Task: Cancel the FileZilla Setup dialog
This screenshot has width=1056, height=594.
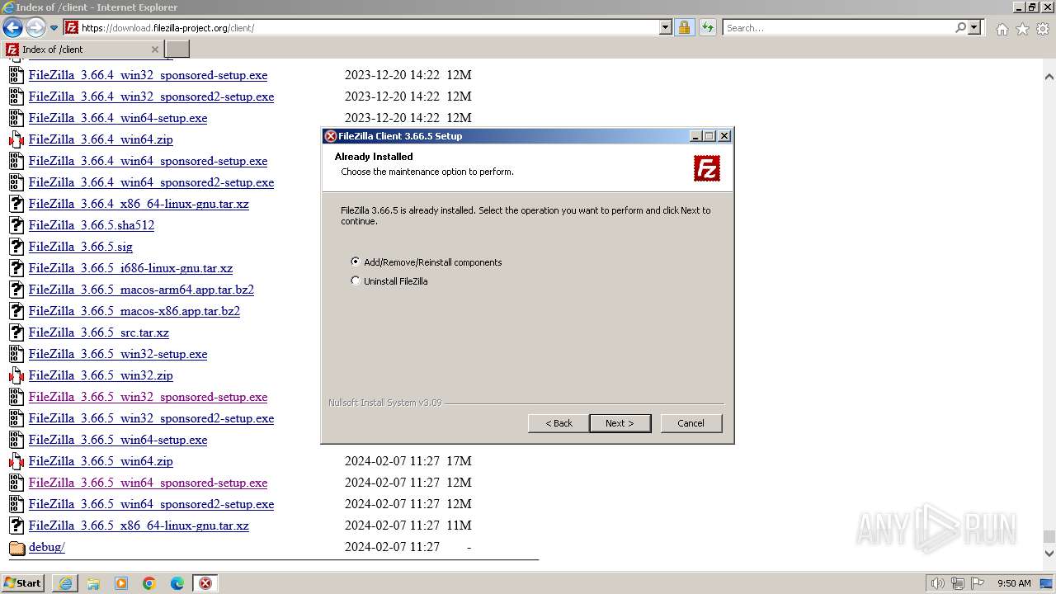Action: (691, 423)
